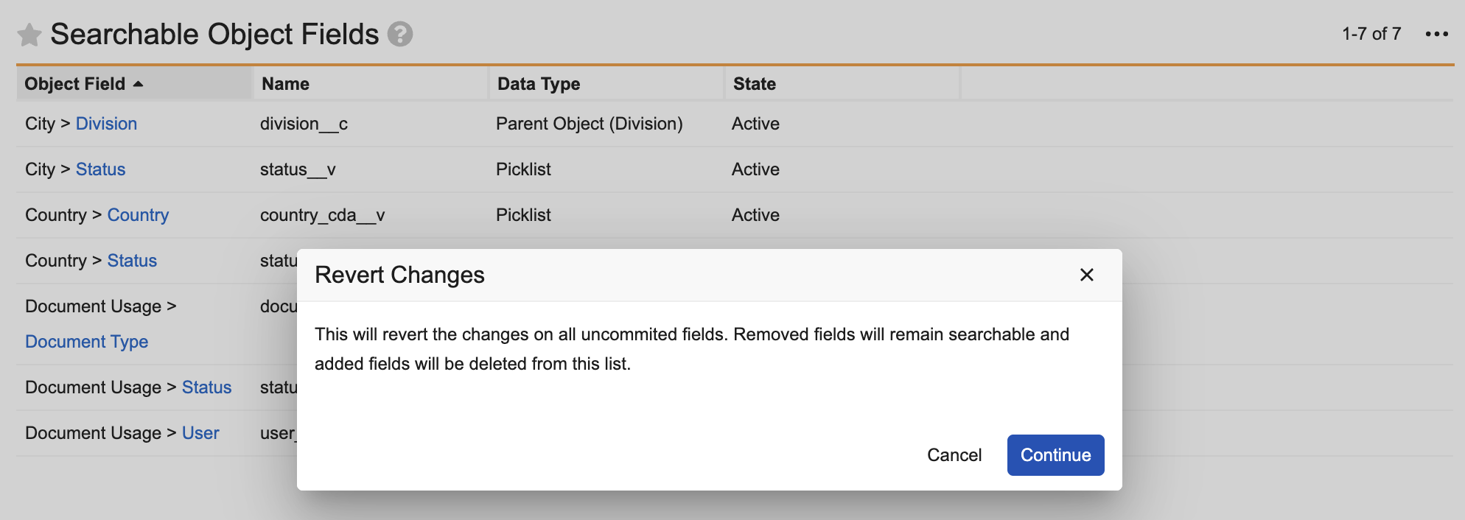
Task: Open the Country Status field link
Action: point(132,261)
